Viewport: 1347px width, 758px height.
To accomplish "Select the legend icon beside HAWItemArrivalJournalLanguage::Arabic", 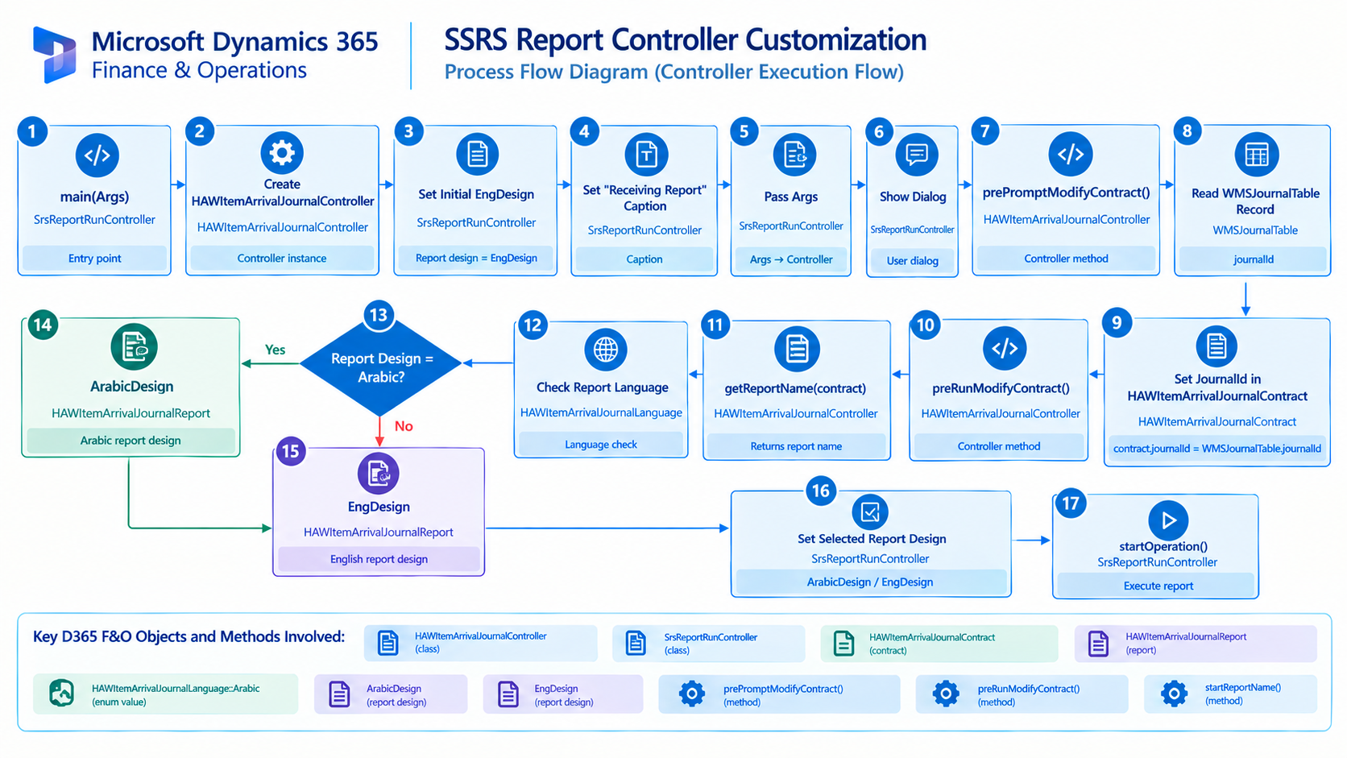I will 62,693.
